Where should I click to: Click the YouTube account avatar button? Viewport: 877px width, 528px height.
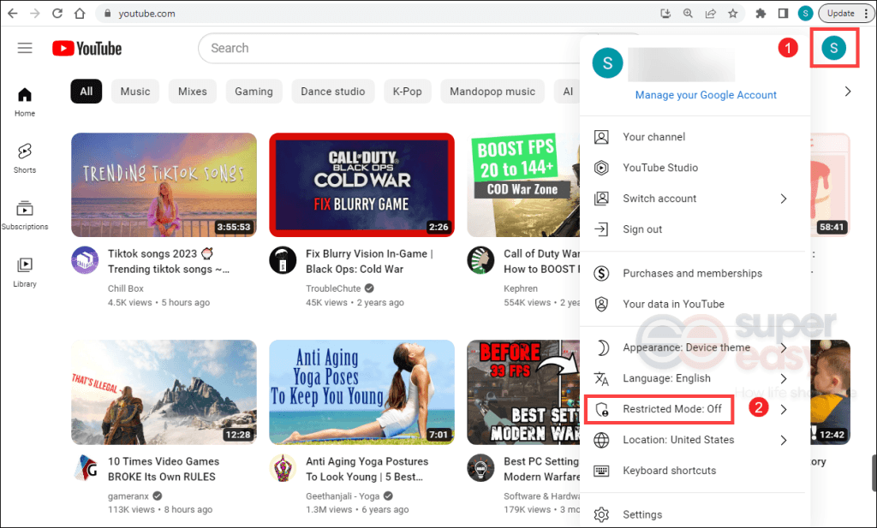(x=833, y=48)
